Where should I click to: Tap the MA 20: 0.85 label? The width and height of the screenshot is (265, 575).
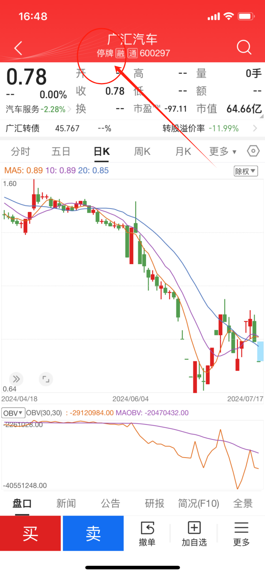[x=94, y=170]
